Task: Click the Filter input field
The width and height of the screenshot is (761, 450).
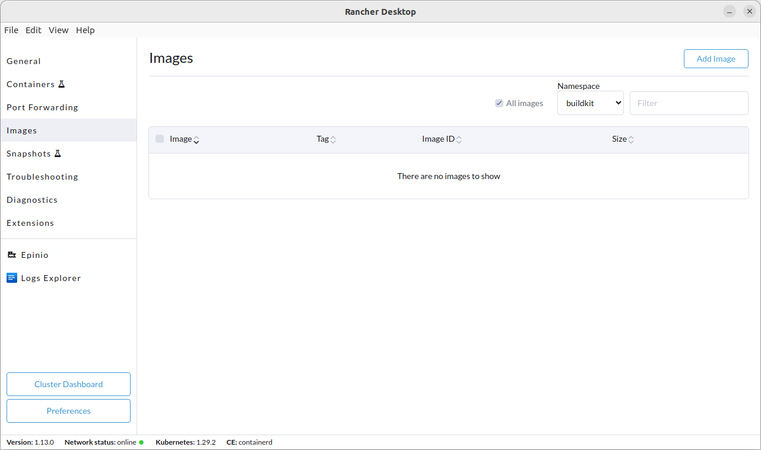Action: [689, 103]
